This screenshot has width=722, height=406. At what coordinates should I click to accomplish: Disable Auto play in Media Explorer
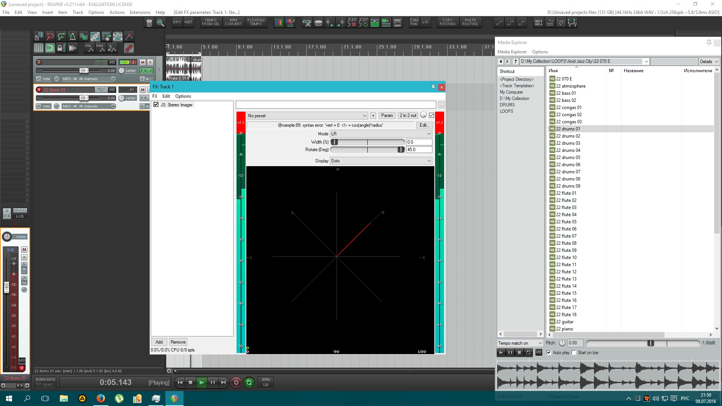(549, 353)
